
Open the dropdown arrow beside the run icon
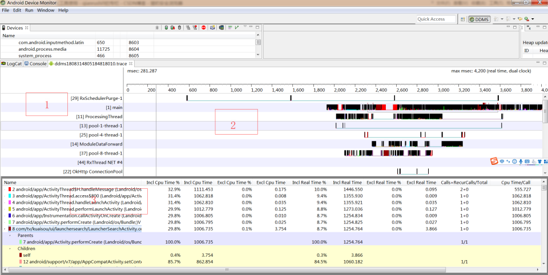(x=533, y=19)
